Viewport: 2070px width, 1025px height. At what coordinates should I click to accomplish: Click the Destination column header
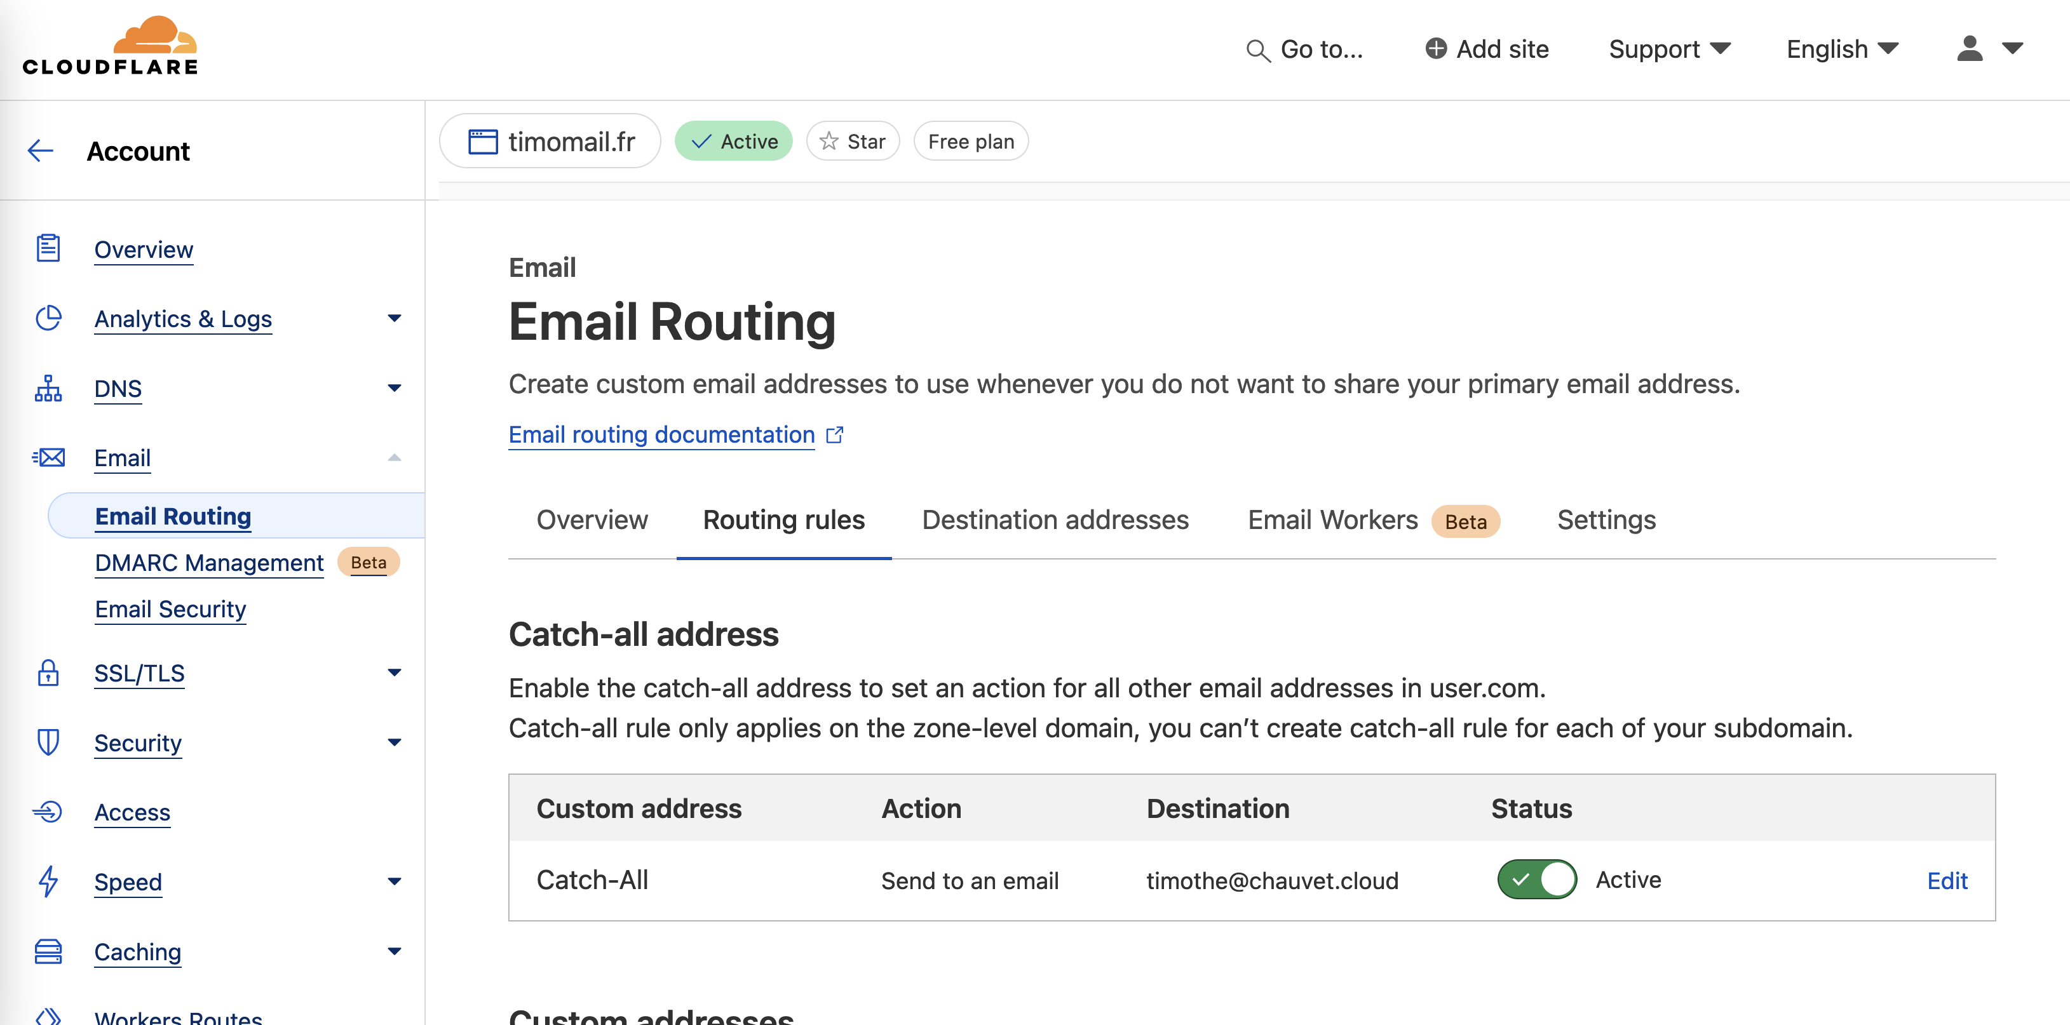tap(1217, 808)
